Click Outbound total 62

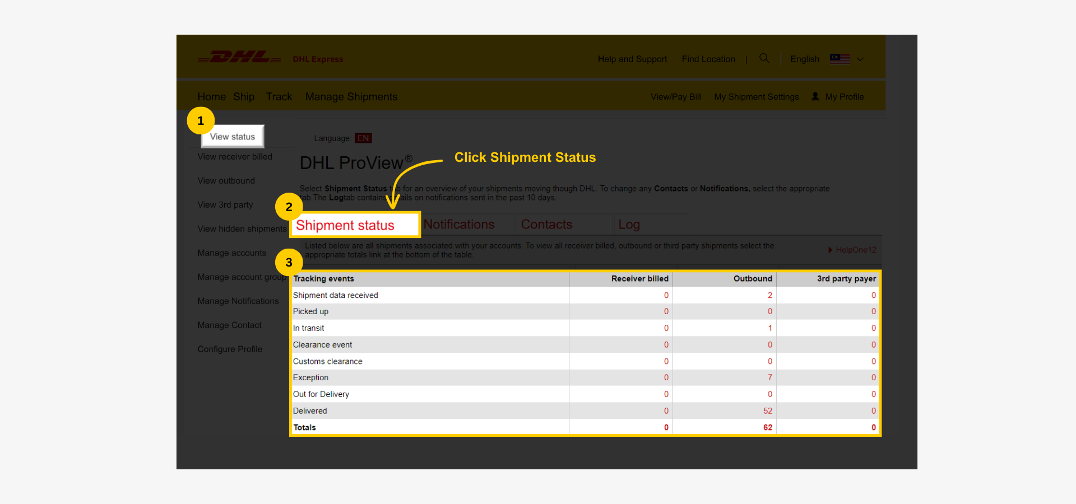(x=768, y=427)
